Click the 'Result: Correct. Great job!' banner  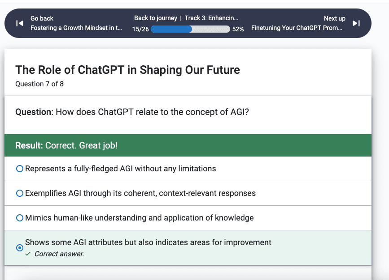pyautogui.click(x=188, y=145)
